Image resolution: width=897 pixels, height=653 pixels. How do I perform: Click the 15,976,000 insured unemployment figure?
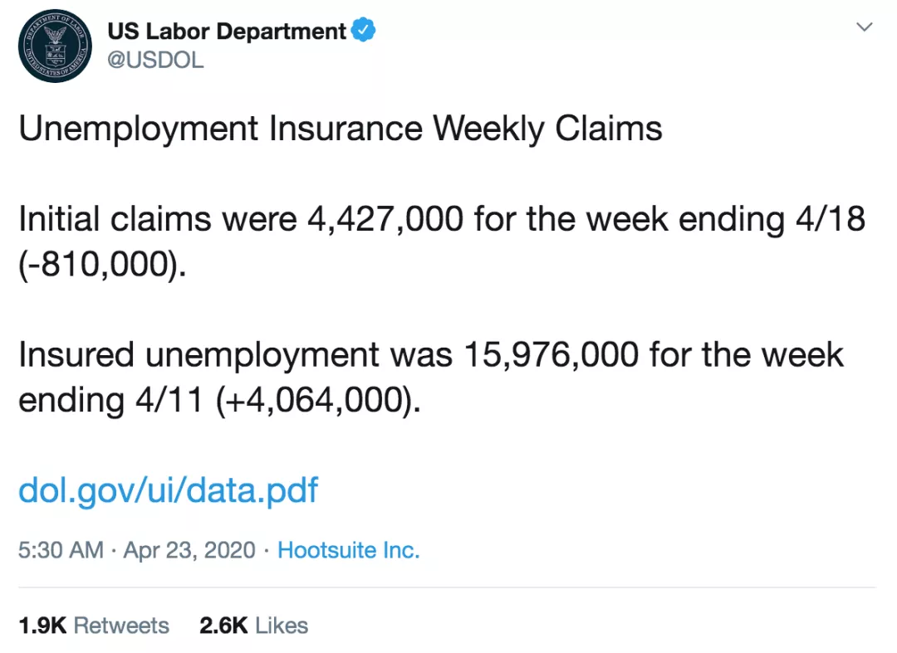coord(551,355)
